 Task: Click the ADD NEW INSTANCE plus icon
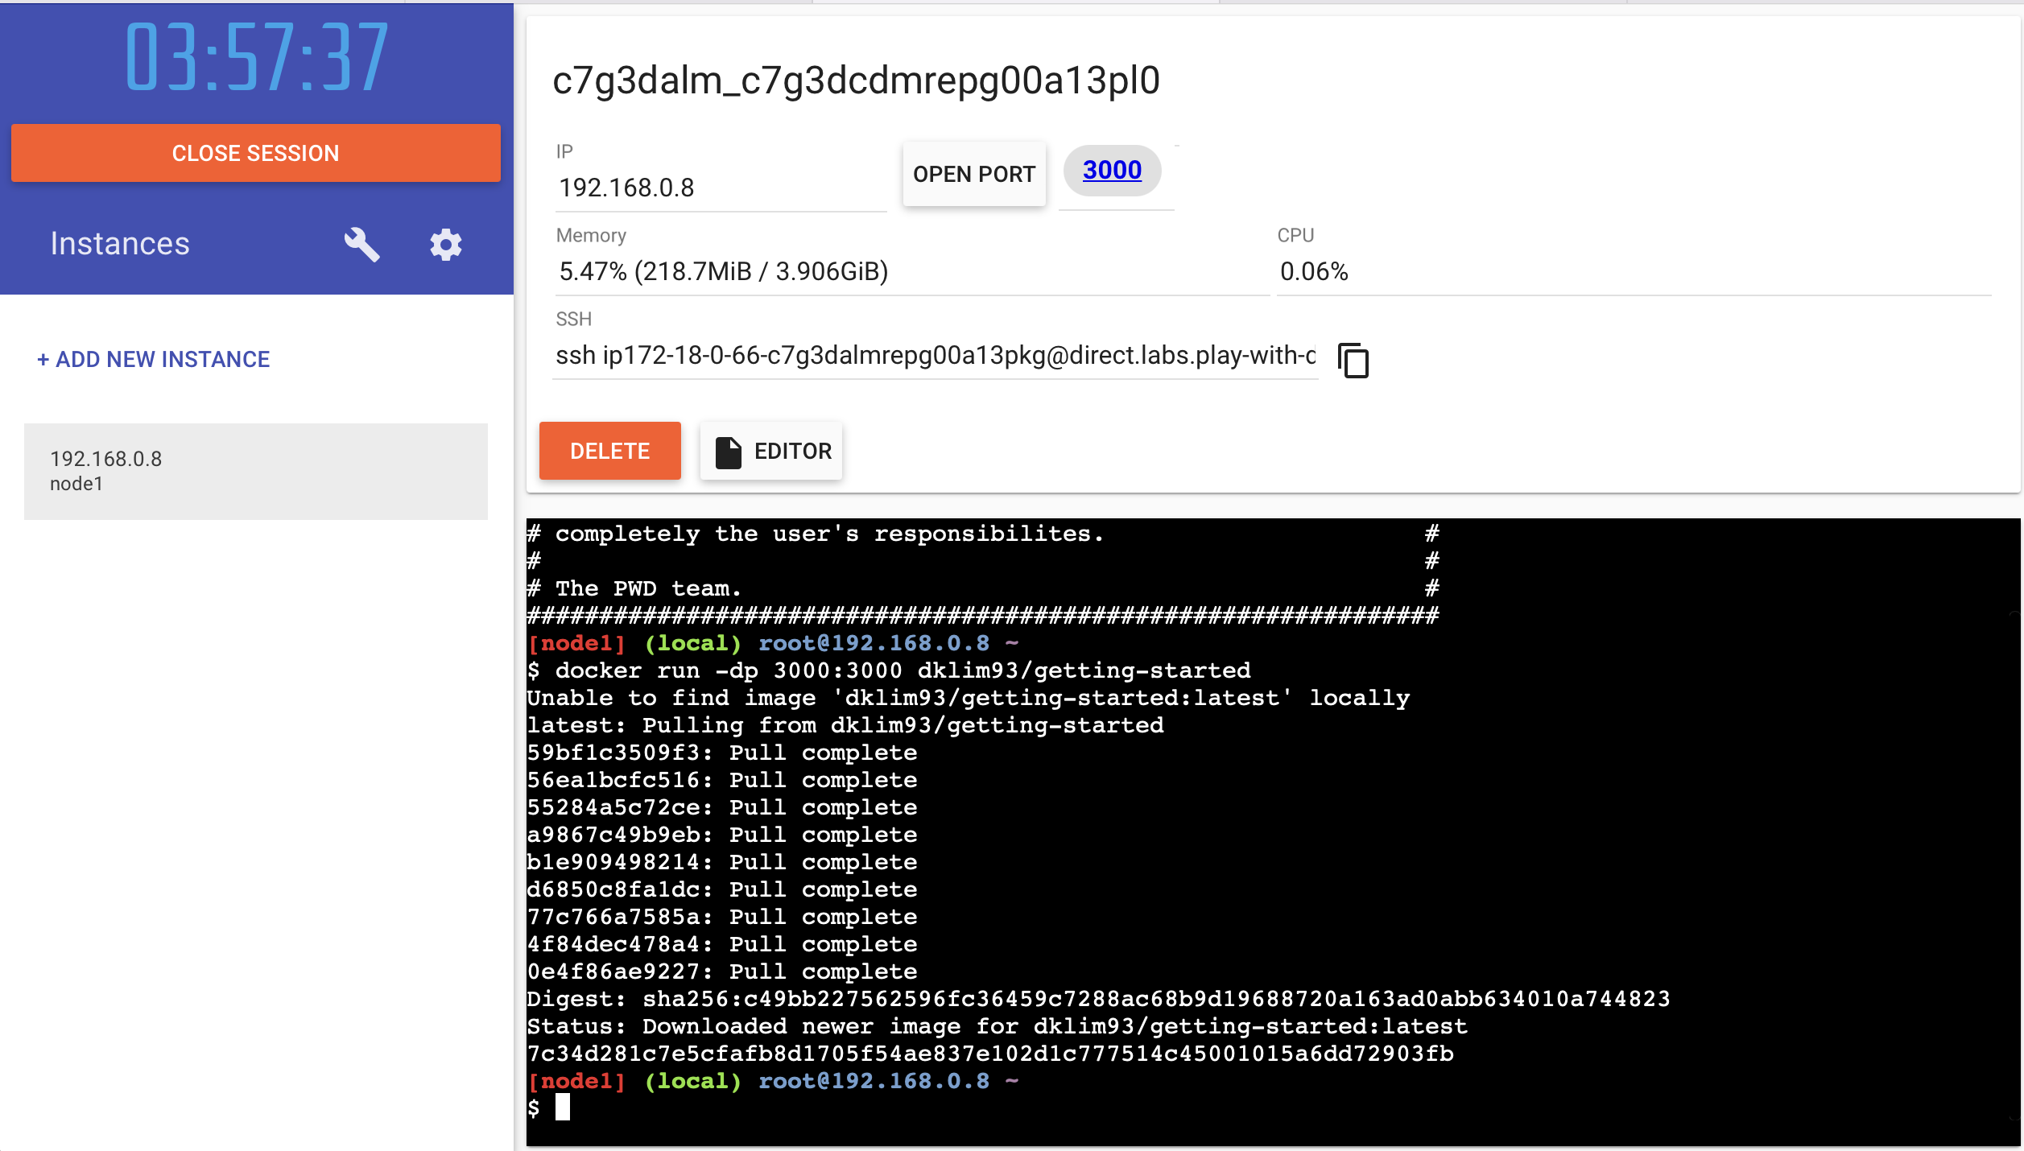[x=42, y=359]
